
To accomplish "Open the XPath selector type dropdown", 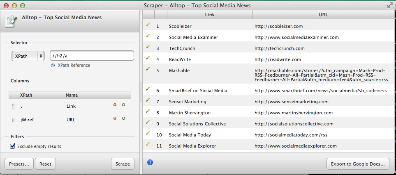I will point(28,56).
